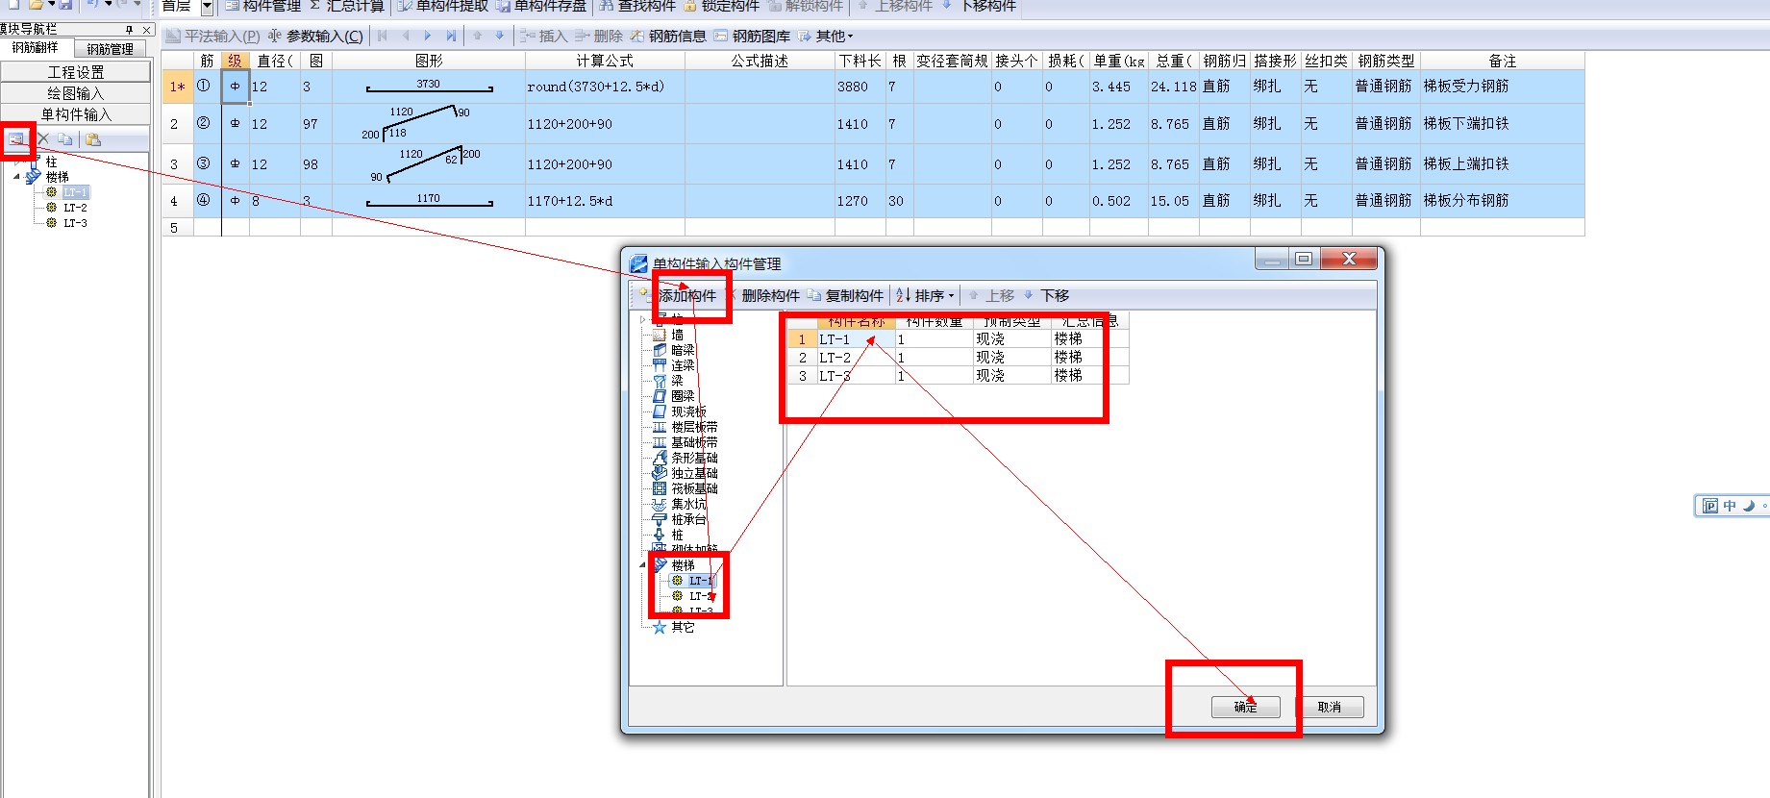Pin the module navigation bar
The height and width of the screenshot is (798, 1770).
click(129, 30)
